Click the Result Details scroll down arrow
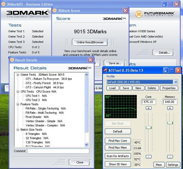This screenshot has height=169, width=183. (x=87, y=145)
